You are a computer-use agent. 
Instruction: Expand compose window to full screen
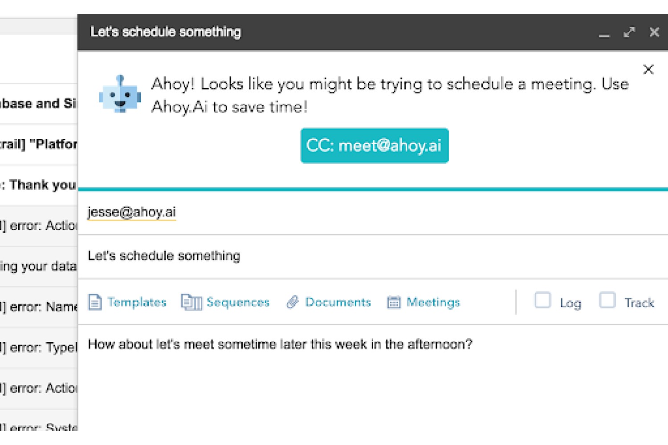[629, 32]
